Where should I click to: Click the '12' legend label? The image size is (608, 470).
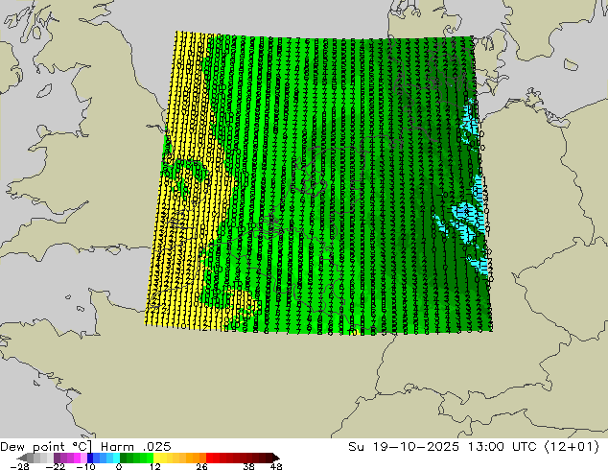(155, 466)
